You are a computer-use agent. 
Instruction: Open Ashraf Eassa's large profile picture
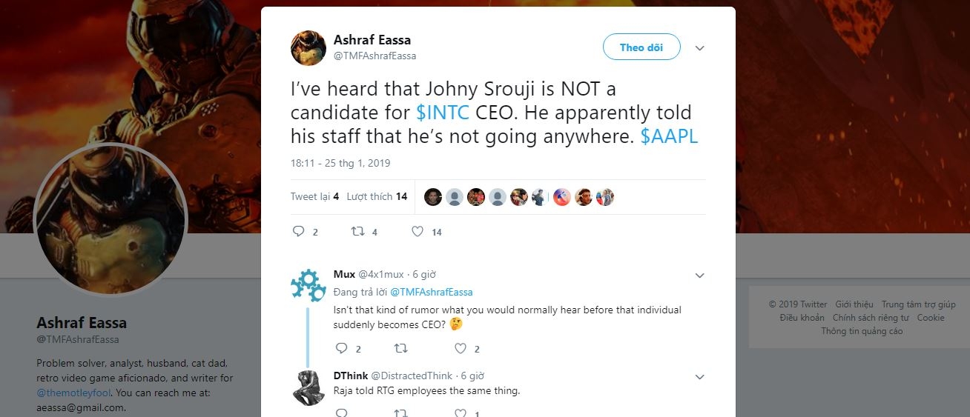point(111,218)
